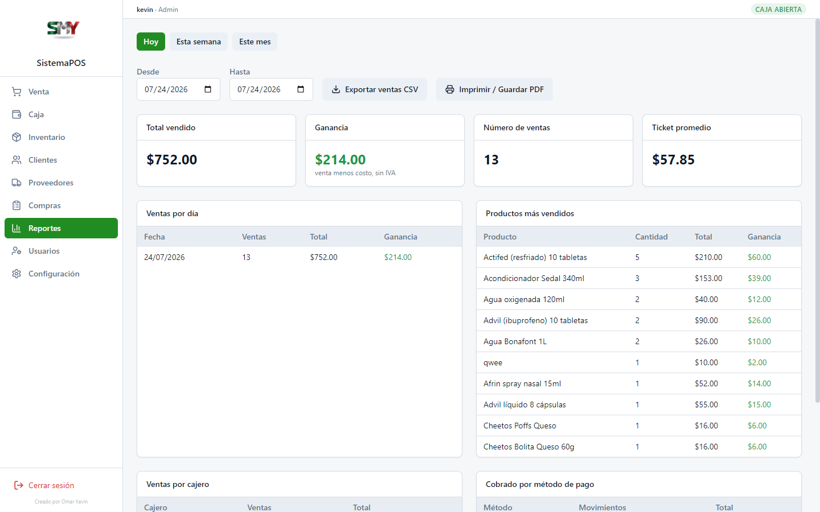Click the shopping cart Venta icon
This screenshot has width=820, height=512.
(x=17, y=92)
